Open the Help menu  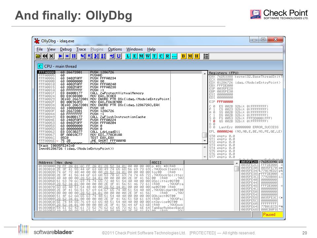151,49
